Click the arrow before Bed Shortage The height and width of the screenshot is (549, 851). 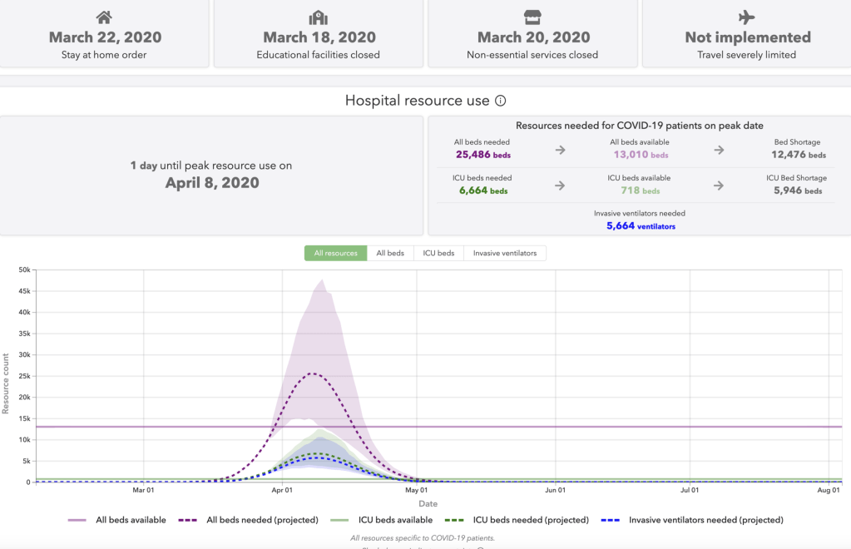pyautogui.click(x=719, y=150)
